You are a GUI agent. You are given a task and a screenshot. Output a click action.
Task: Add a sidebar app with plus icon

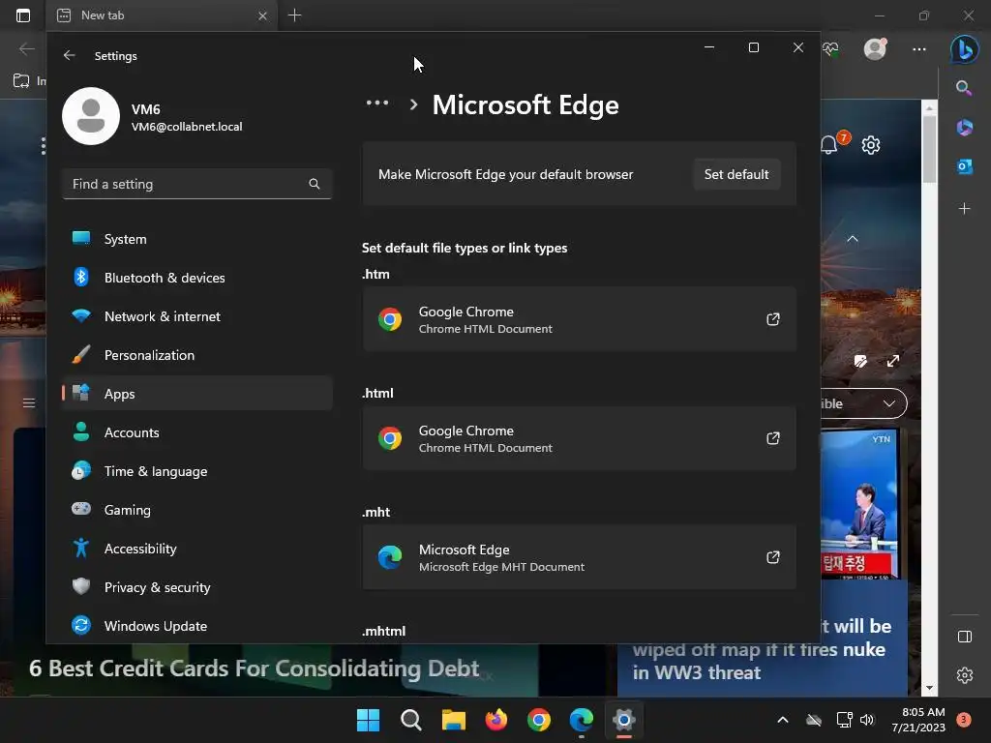coord(965,209)
